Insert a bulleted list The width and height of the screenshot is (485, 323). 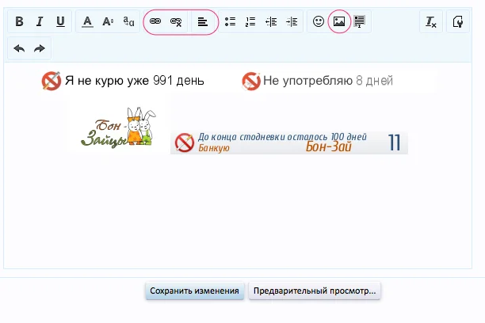point(231,22)
